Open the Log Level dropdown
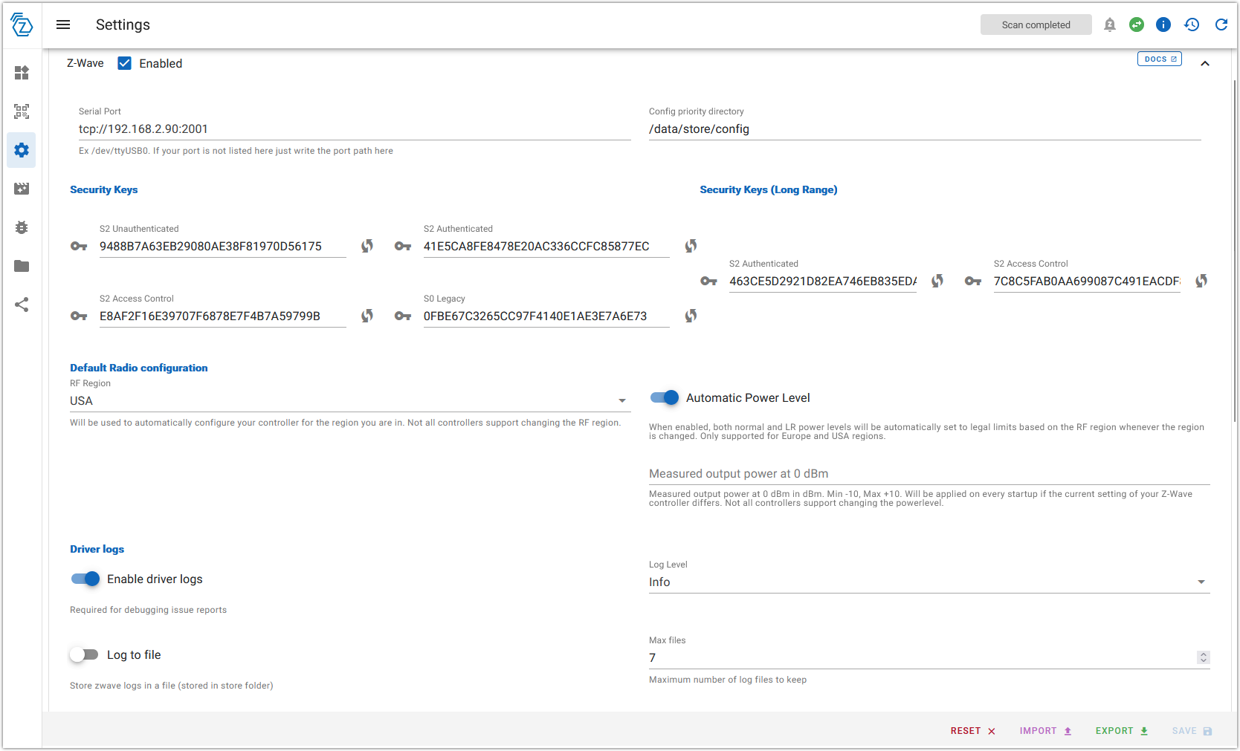 tap(928, 582)
